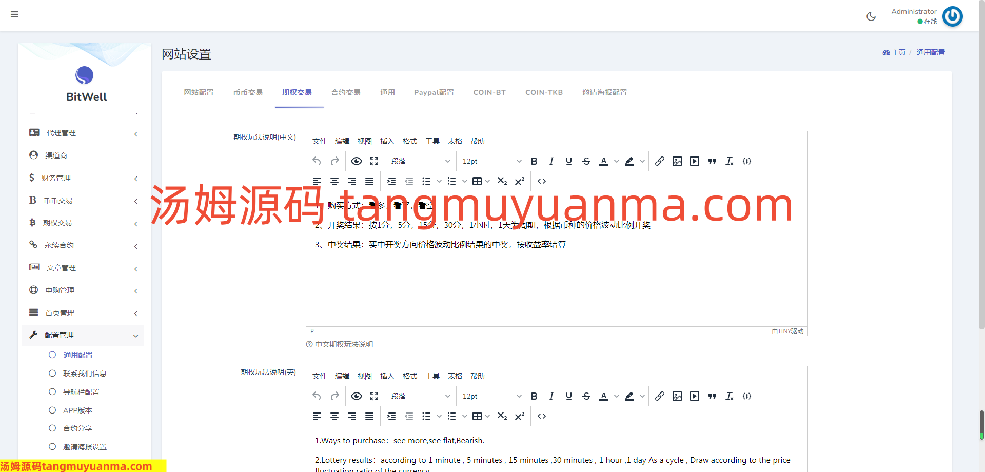
Task: Click 主页 breadcrumb link
Action: pos(898,52)
